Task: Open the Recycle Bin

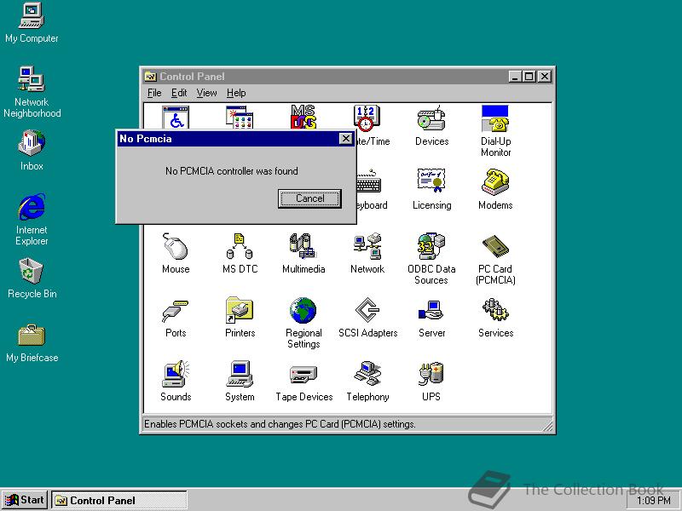Action: click(32, 270)
